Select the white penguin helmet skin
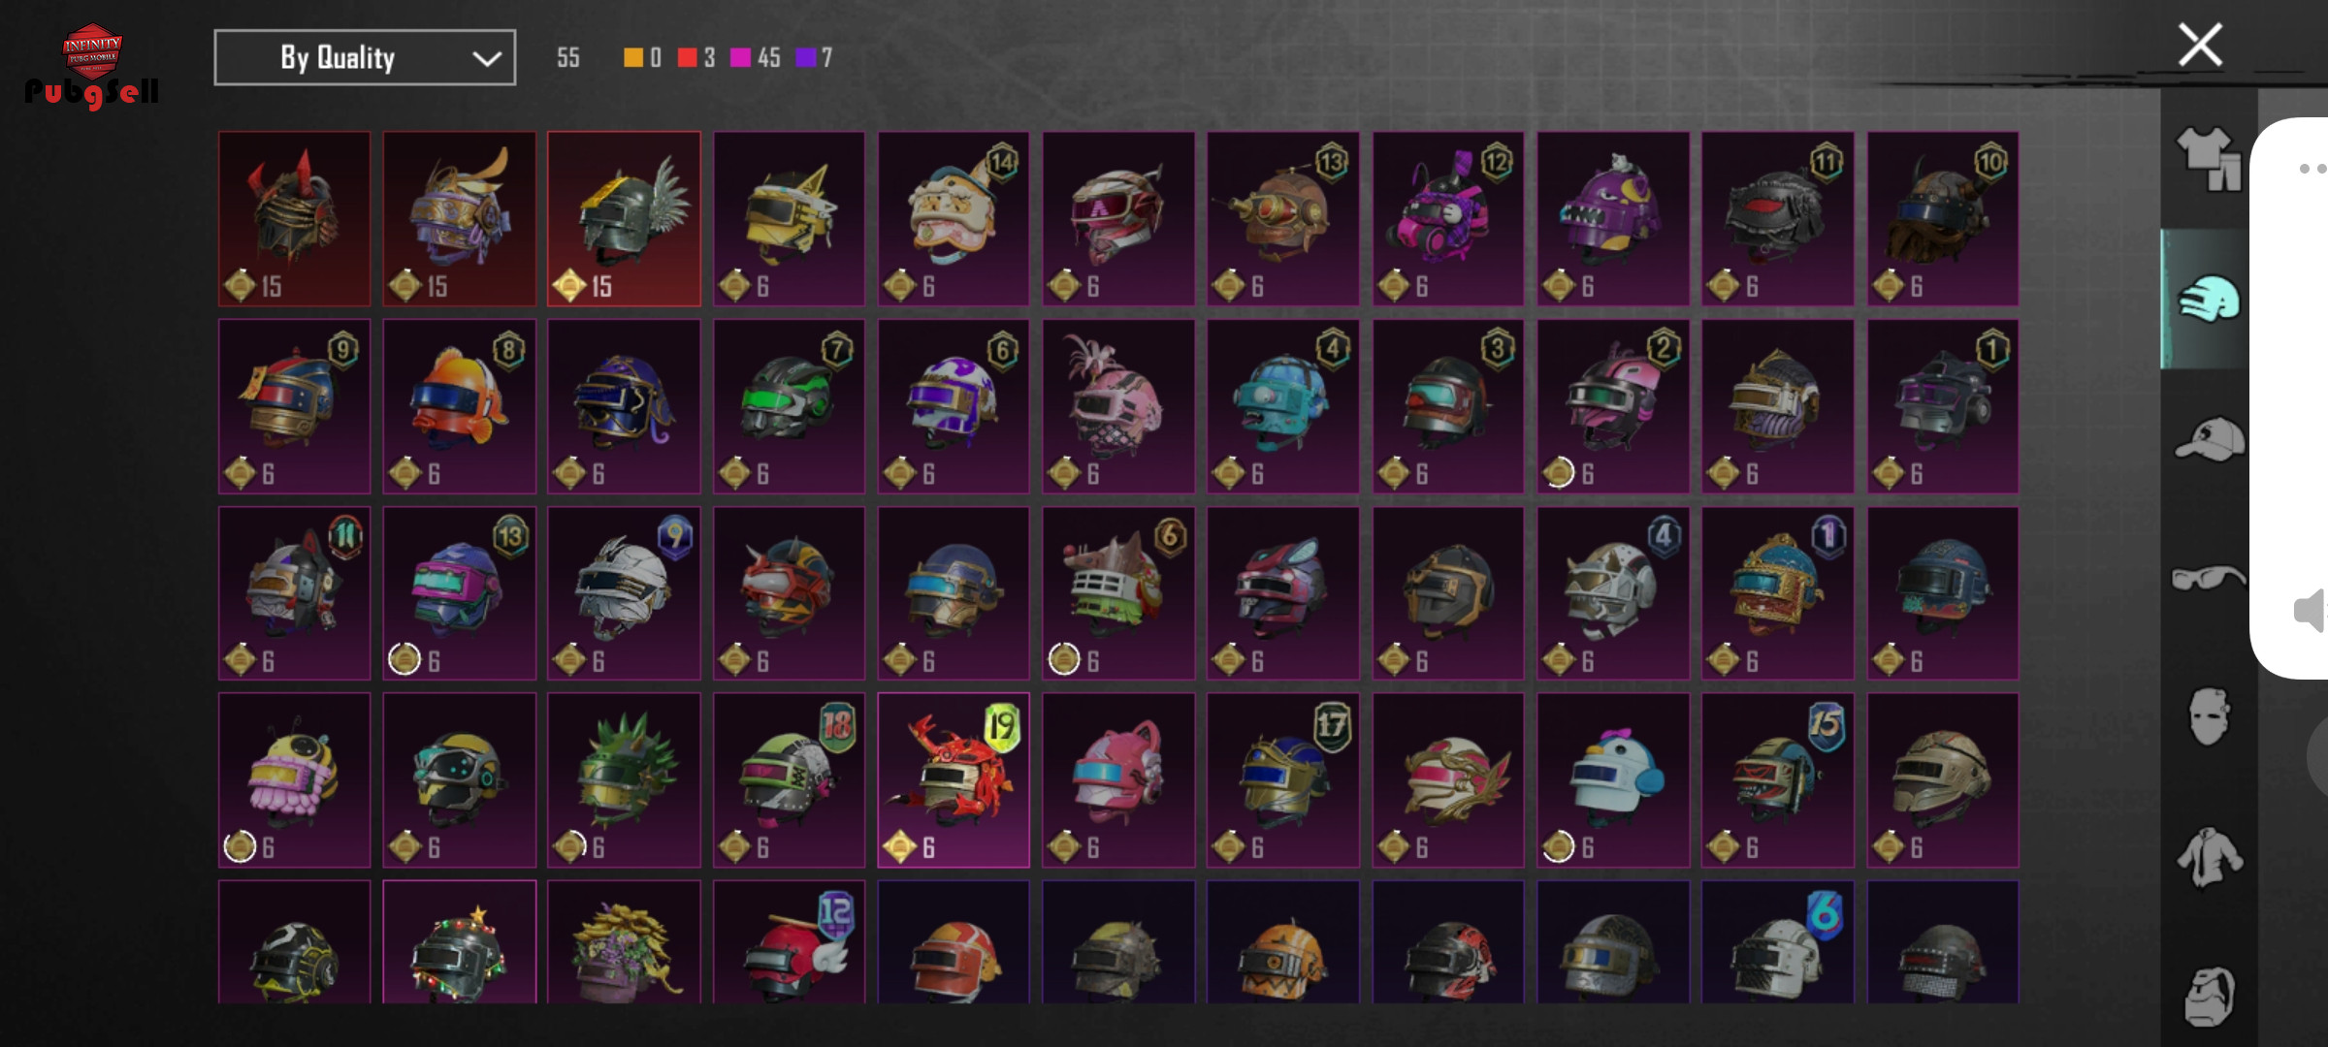 [1613, 779]
